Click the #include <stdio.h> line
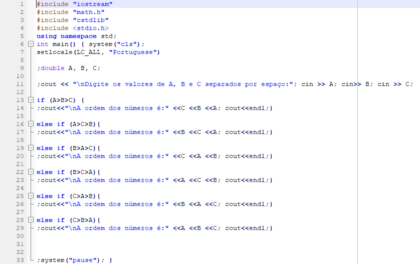 pyautogui.click(x=73, y=28)
